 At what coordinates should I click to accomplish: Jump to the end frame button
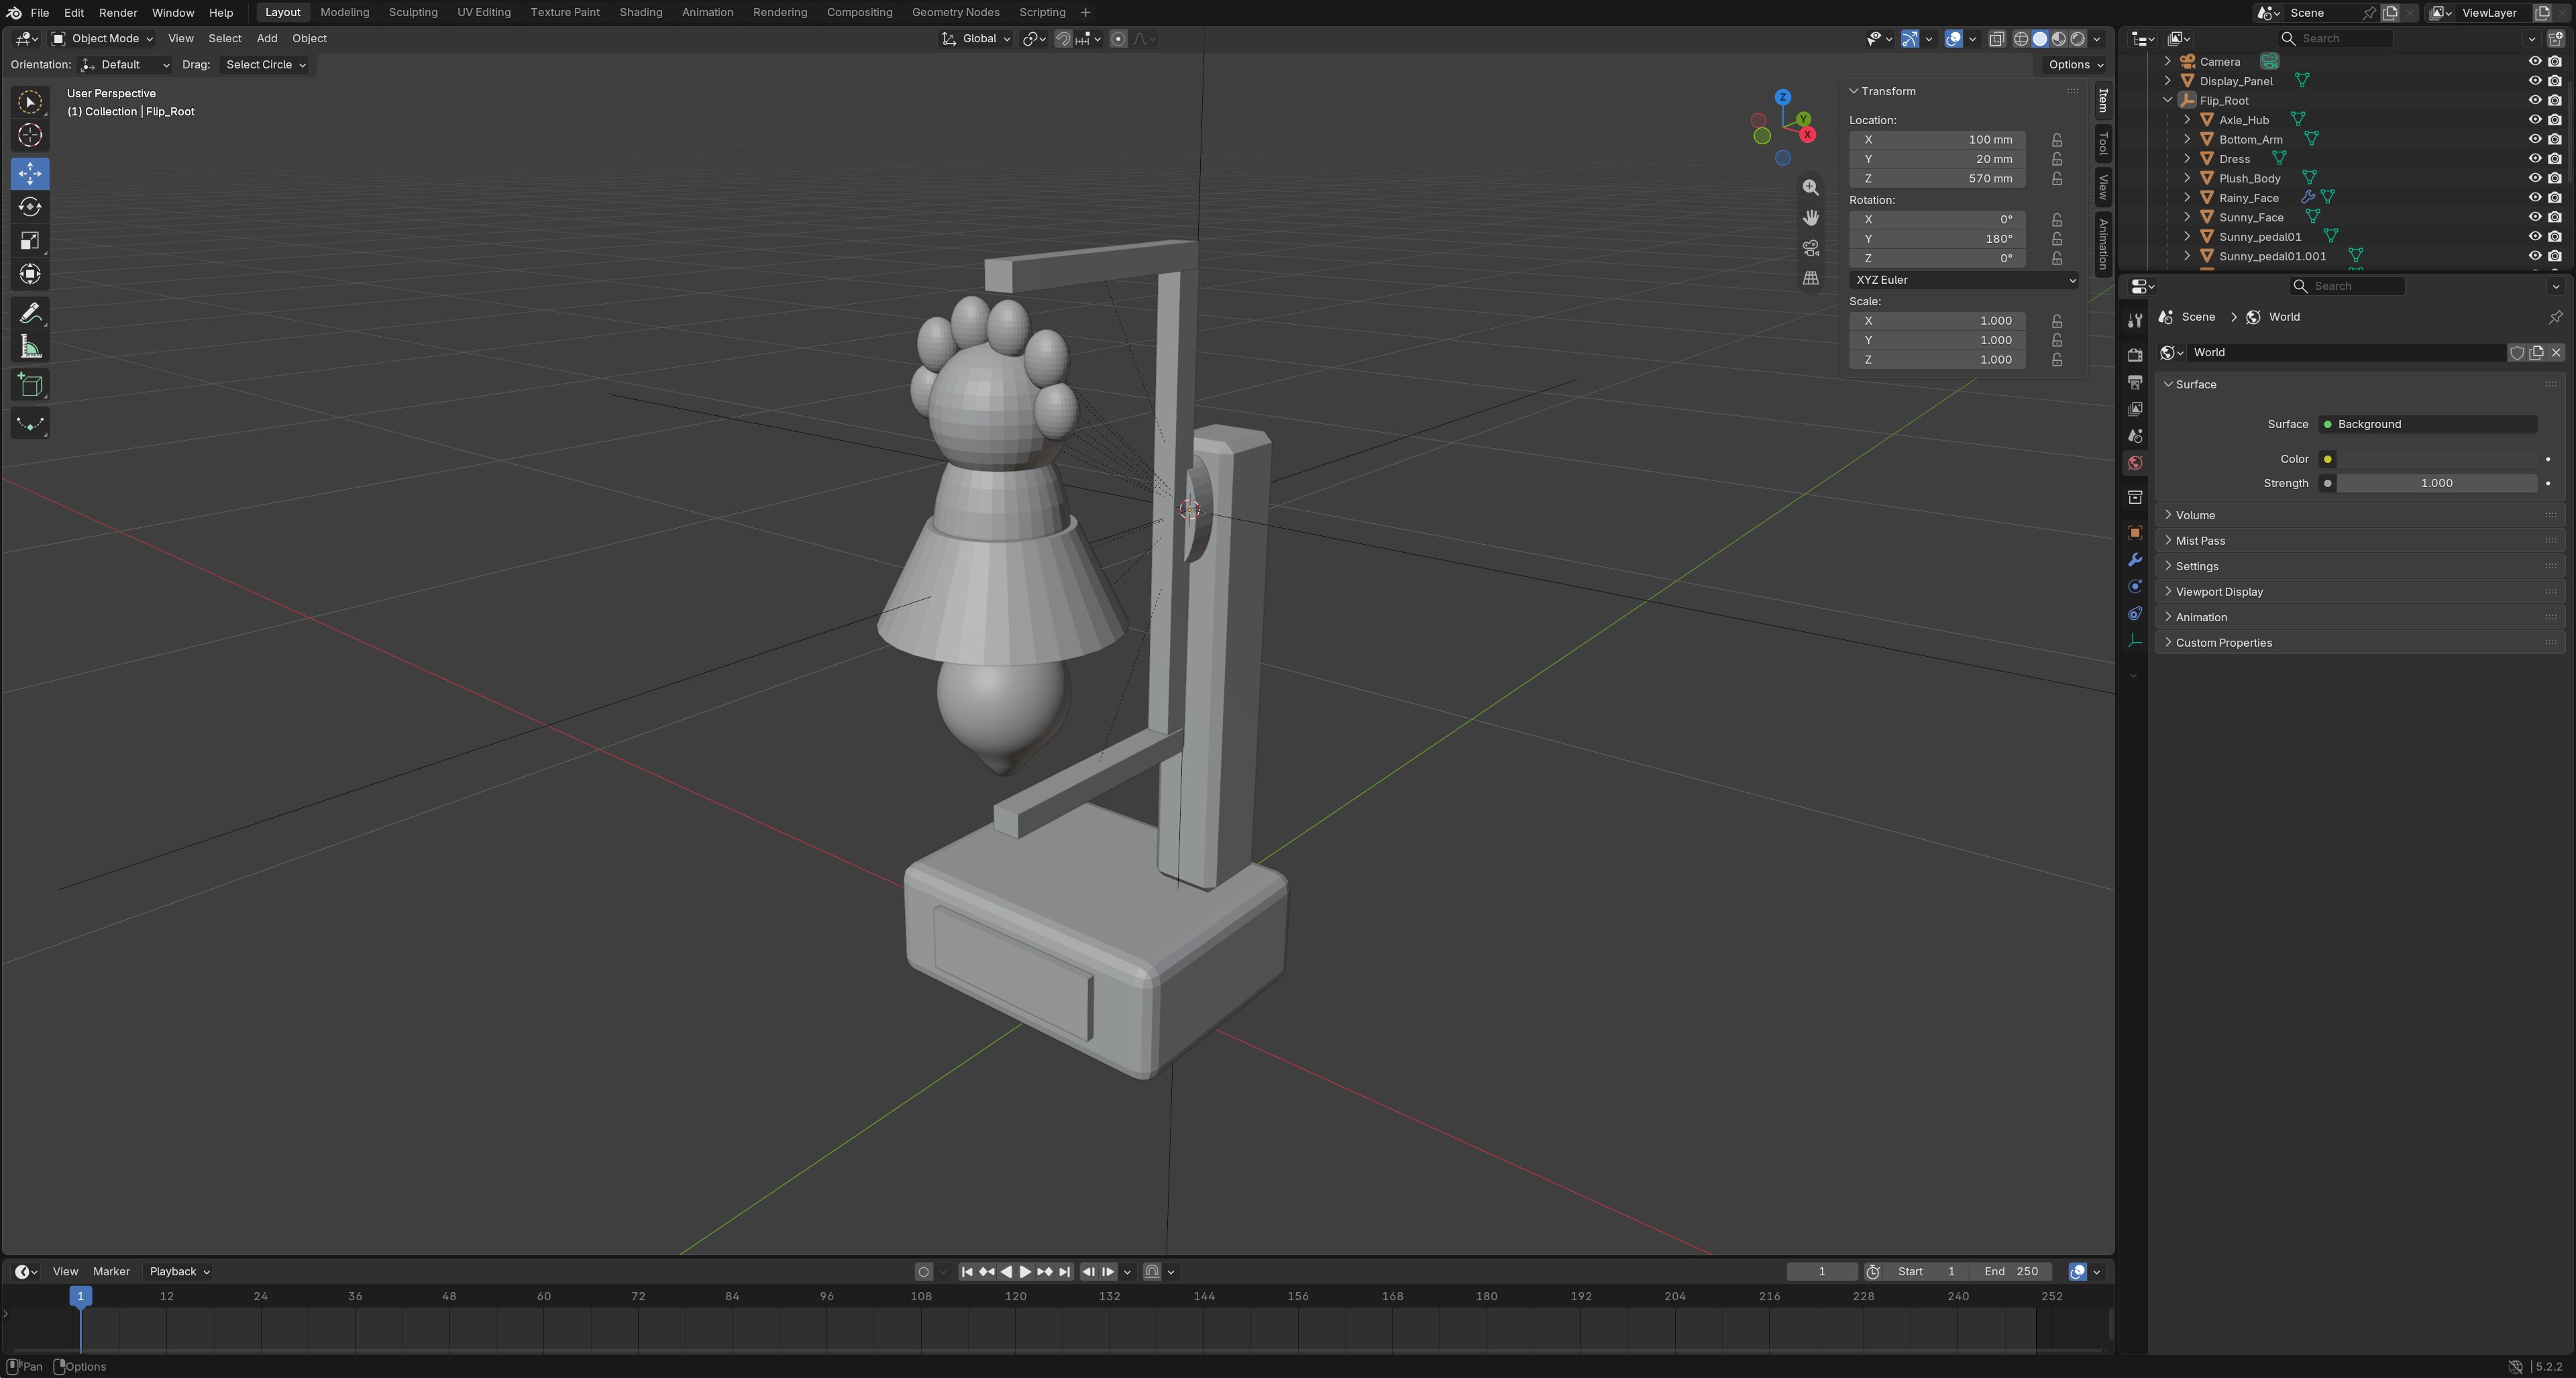click(1064, 1272)
